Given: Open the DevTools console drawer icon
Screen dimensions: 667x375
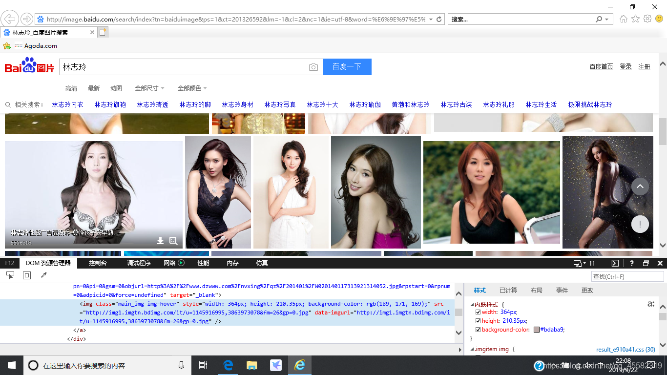Looking at the screenshot, I should click(x=615, y=263).
